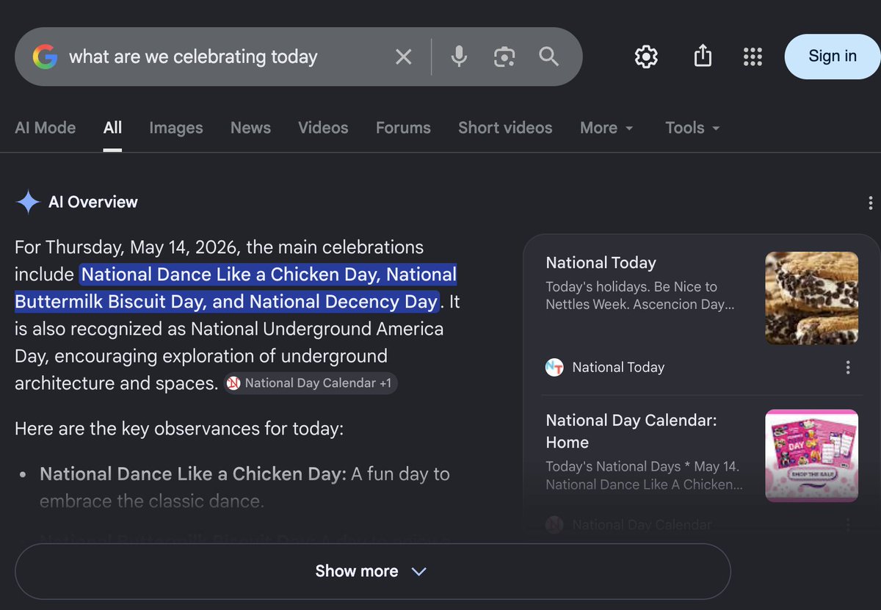
Task: Click the bullet 'National Dance Like a Chicken Day:'
Action: (193, 474)
